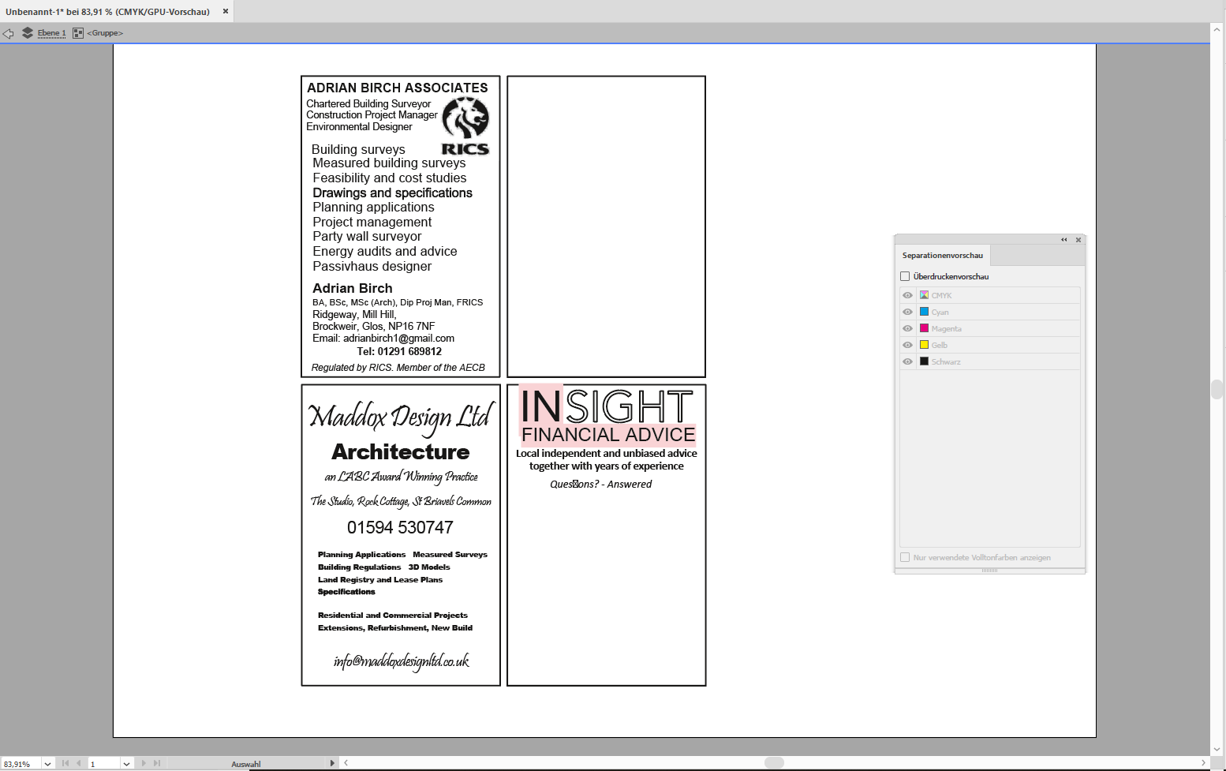Click vertical scrollbar up arrow
Image resolution: width=1226 pixels, height=771 pixels.
click(x=1217, y=29)
